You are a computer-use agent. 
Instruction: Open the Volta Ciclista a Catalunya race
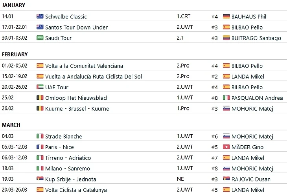coord(76,190)
